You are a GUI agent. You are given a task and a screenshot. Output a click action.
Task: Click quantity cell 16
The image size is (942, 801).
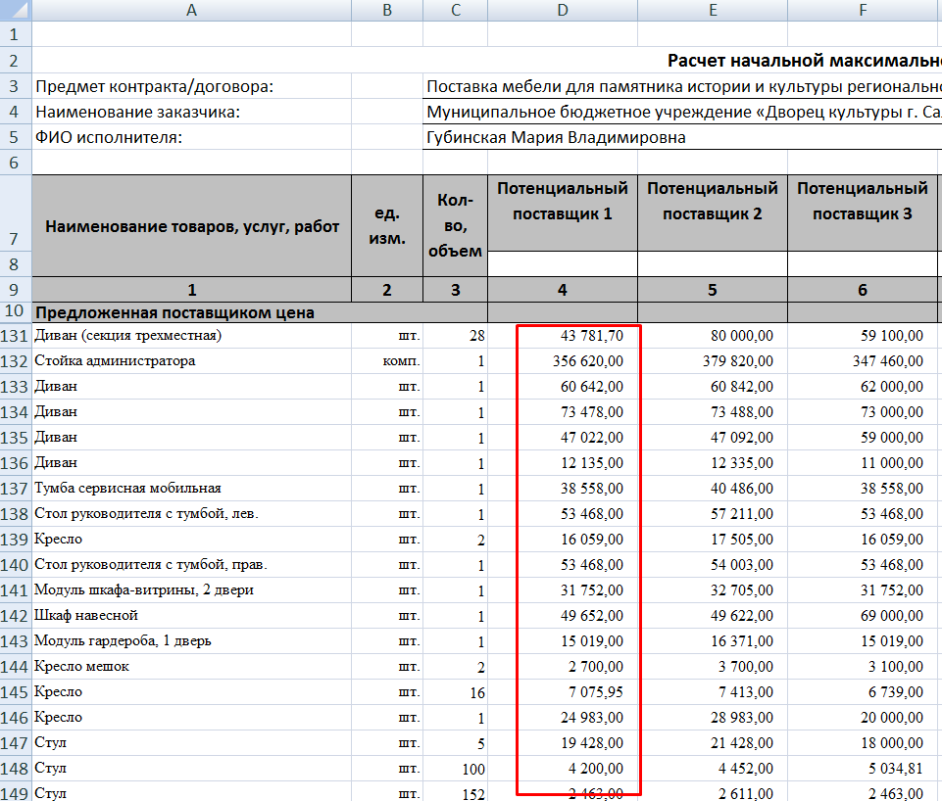pos(456,691)
